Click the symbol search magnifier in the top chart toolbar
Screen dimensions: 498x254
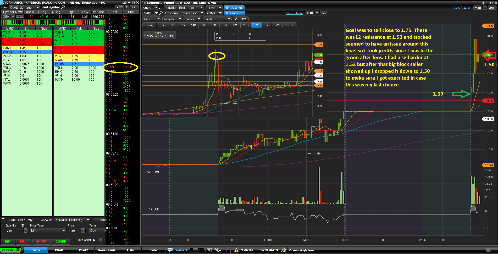161,8
